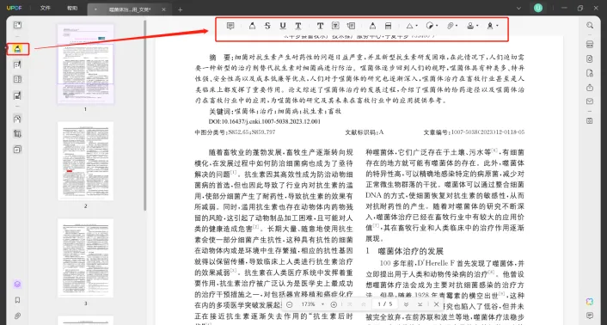
Task: Select the strikethrough annotation tool
Action: pyautogui.click(x=267, y=26)
